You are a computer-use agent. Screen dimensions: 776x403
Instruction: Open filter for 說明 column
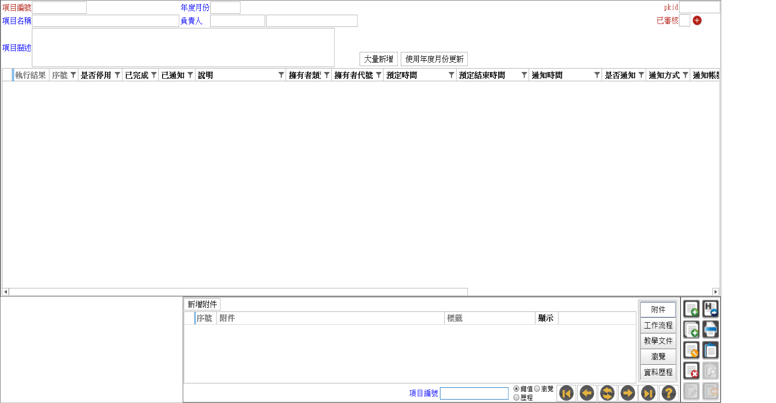pos(281,75)
